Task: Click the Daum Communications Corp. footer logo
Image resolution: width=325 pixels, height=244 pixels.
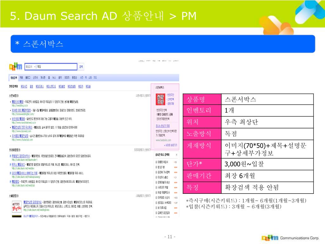Action: (290, 238)
